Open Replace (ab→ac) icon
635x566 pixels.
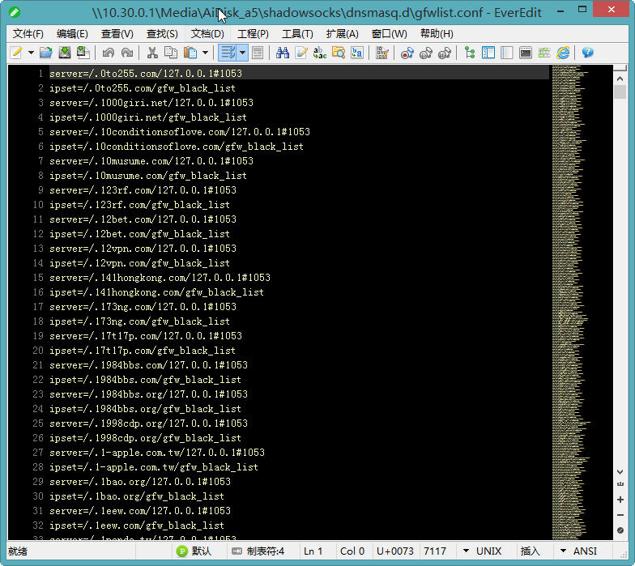click(320, 53)
